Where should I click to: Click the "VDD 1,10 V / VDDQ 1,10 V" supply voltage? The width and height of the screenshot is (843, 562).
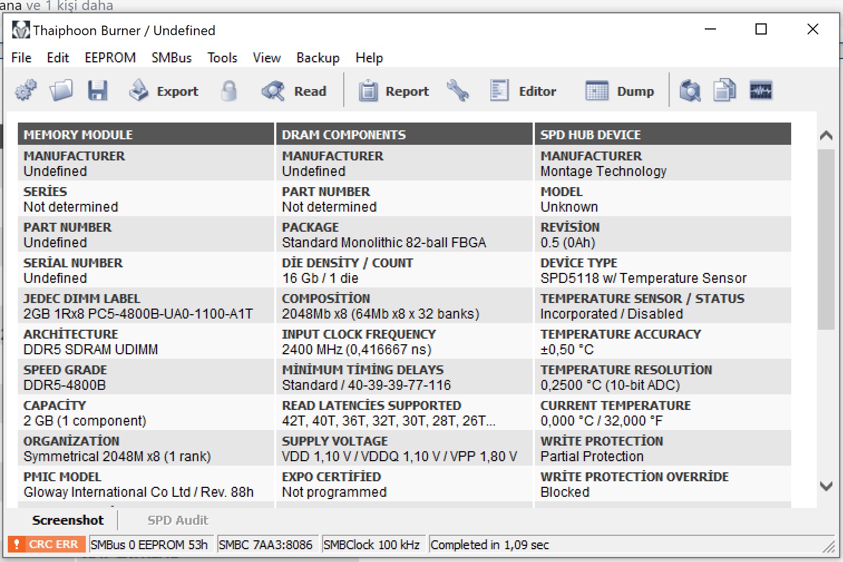399,456
